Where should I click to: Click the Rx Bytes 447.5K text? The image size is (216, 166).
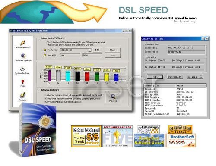pos(155,67)
